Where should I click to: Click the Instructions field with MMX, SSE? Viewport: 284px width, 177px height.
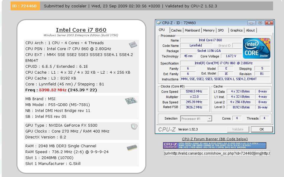[x=225, y=79]
